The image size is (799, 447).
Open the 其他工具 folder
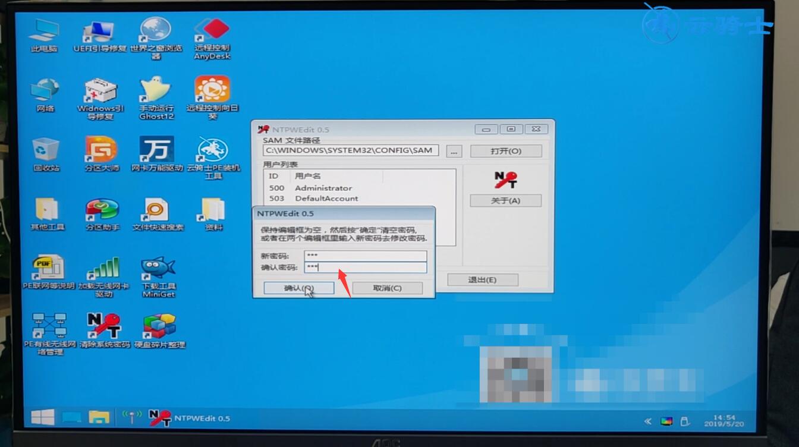tap(47, 214)
